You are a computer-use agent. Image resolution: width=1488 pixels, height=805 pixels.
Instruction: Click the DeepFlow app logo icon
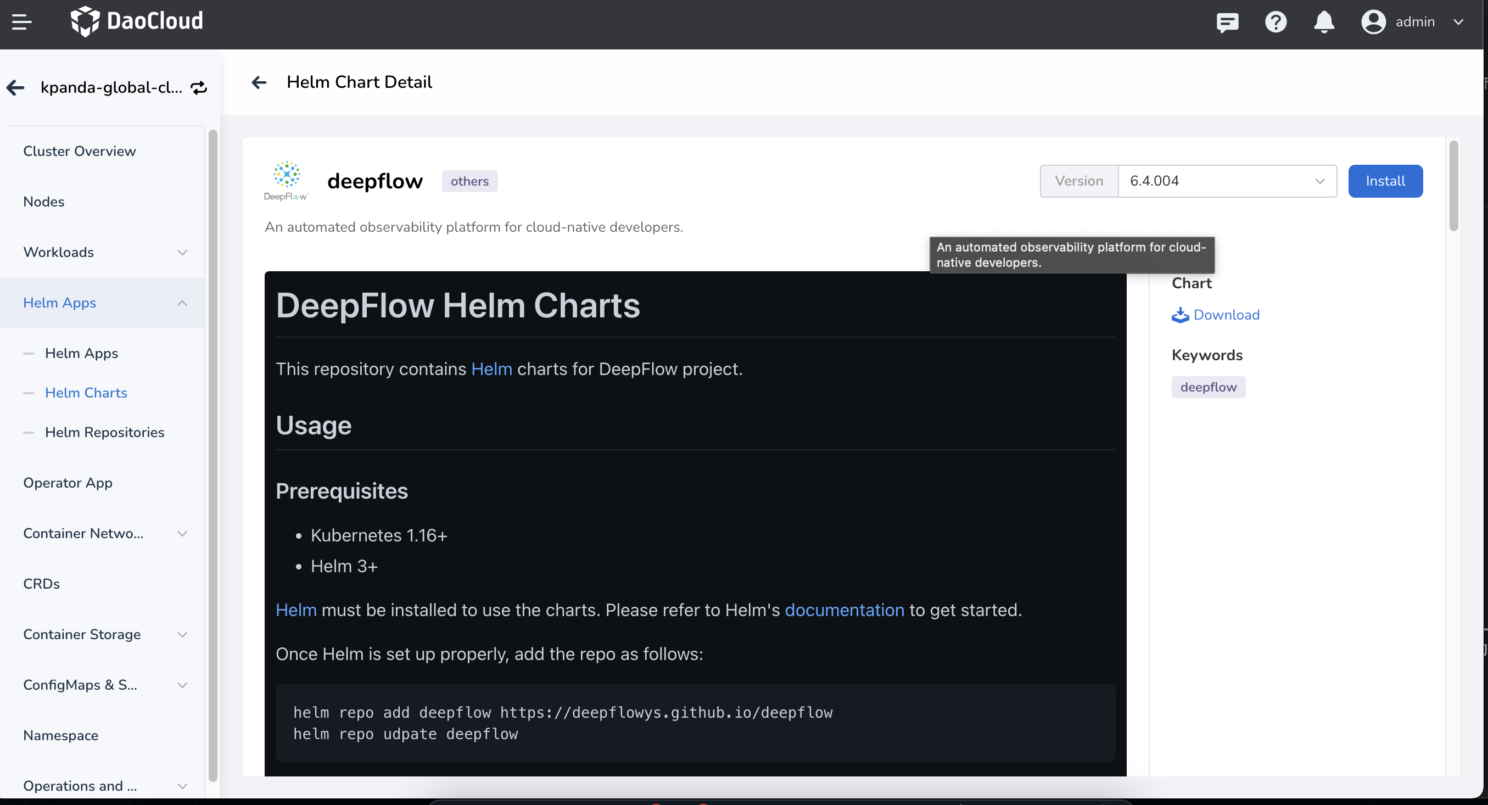point(287,181)
